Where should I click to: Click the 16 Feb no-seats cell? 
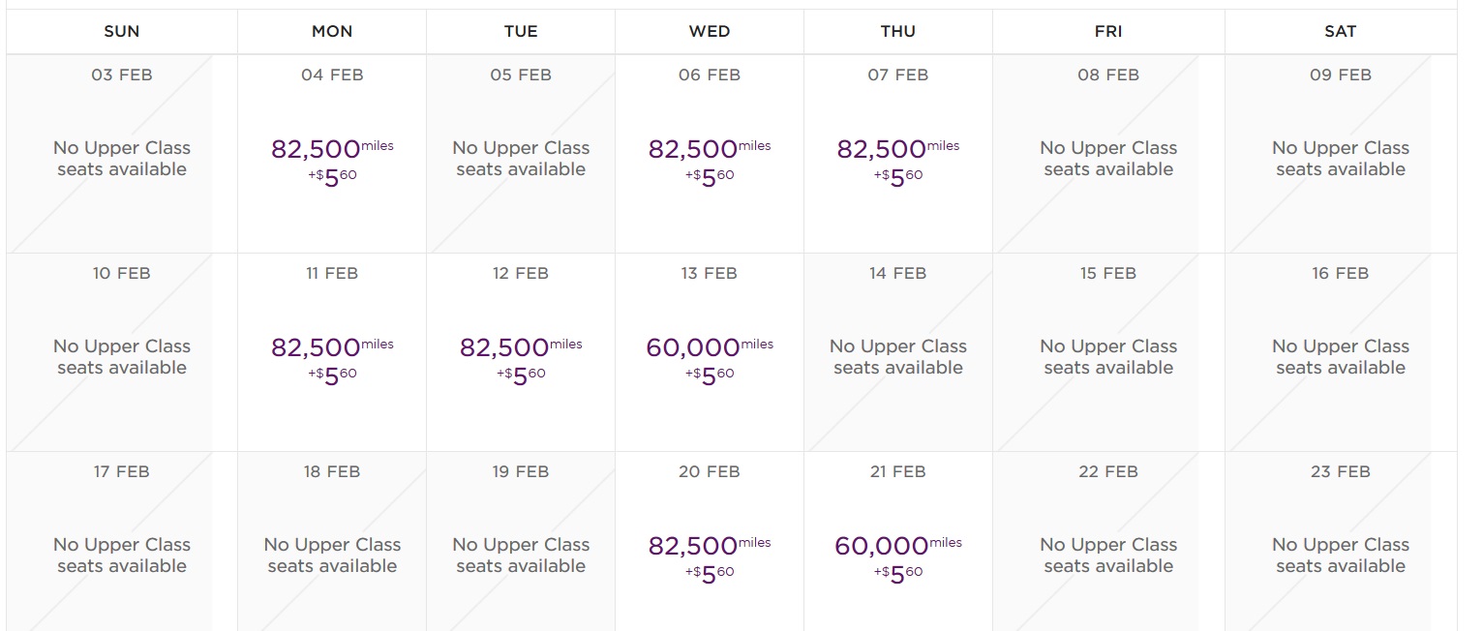[x=1341, y=356]
